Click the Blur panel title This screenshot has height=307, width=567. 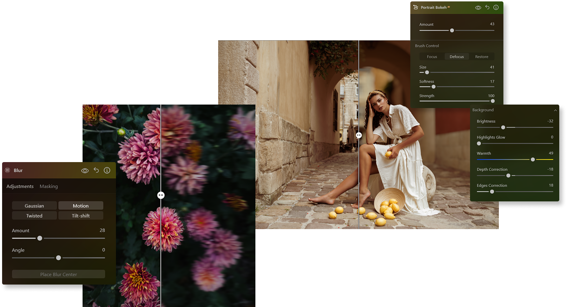point(18,170)
